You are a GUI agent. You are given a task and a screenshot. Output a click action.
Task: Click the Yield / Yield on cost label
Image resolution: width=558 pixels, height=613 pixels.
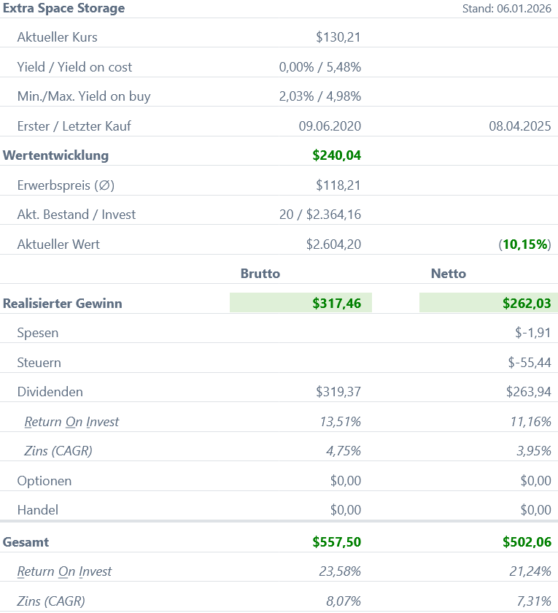[x=74, y=67]
